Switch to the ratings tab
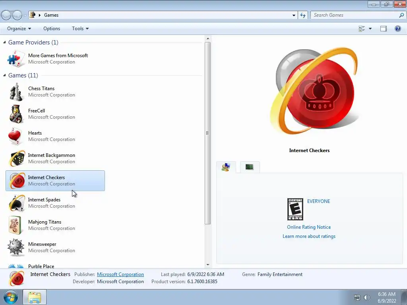 point(226,167)
